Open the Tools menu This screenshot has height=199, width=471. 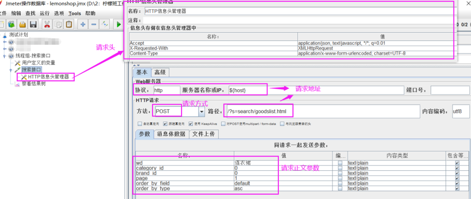(75, 13)
